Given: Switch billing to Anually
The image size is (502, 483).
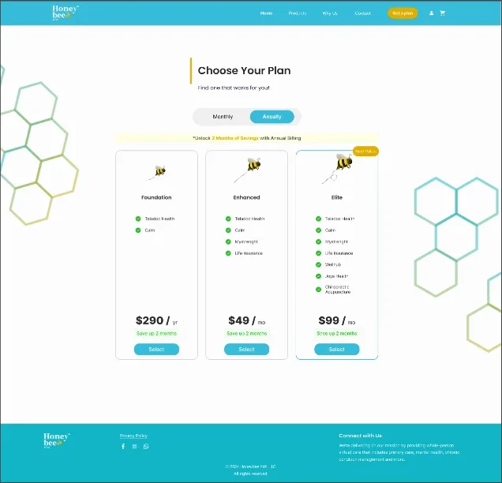Looking at the screenshot, I should pyautogui.click(x=272, y=117).
